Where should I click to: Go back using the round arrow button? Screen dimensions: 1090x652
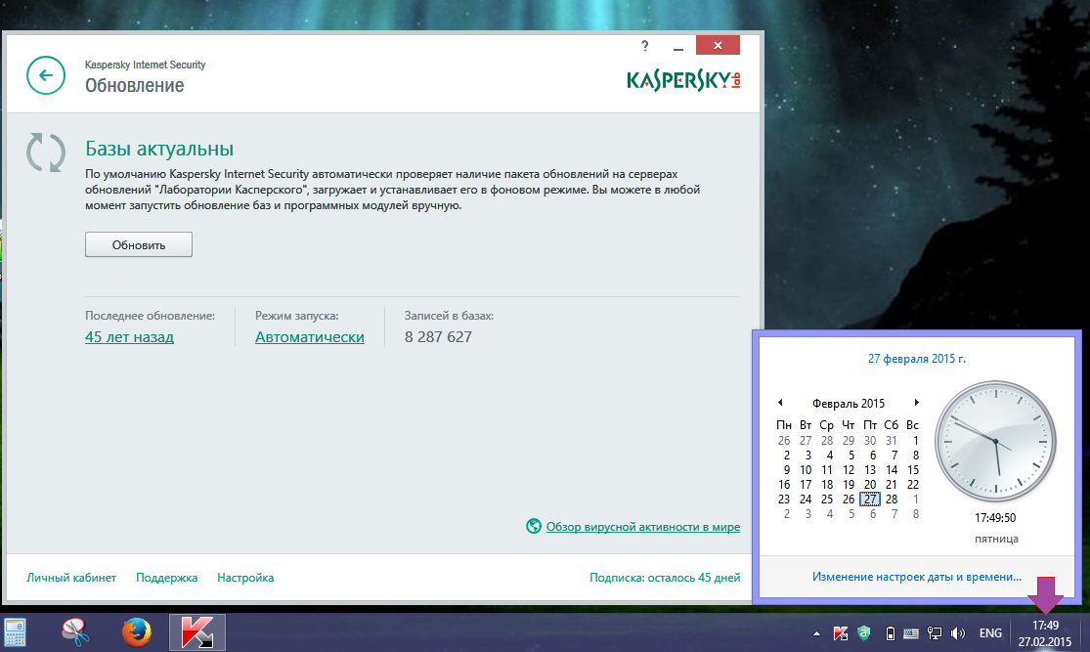pyautogui.click(x=46, y=75)
